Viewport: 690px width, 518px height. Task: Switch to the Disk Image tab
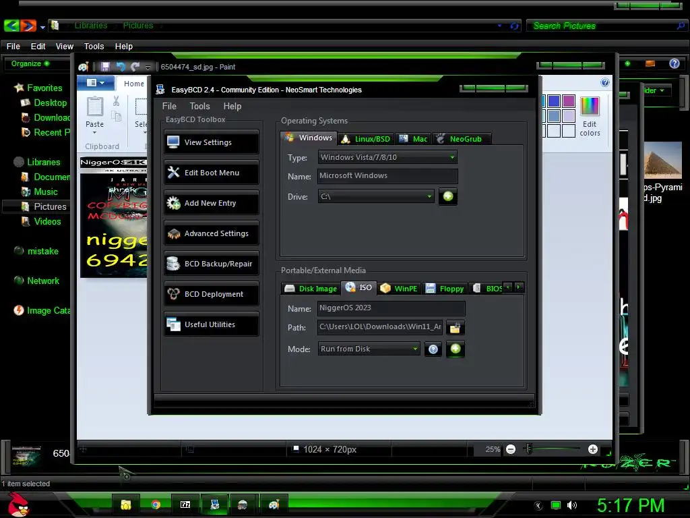tap(310, 289)
